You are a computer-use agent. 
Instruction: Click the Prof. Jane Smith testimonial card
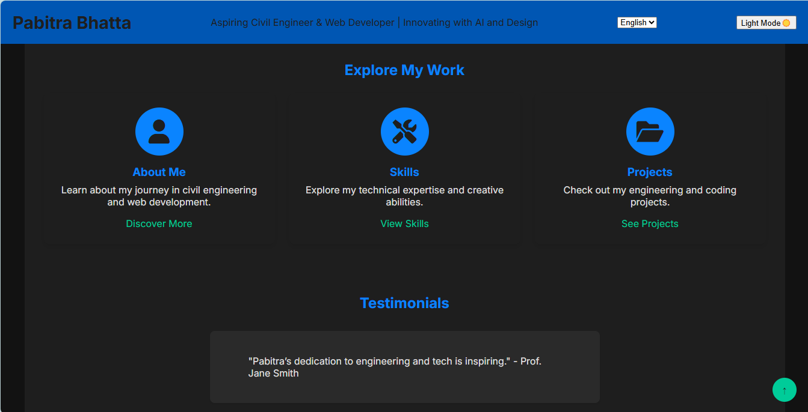click(x=404, y=367)
